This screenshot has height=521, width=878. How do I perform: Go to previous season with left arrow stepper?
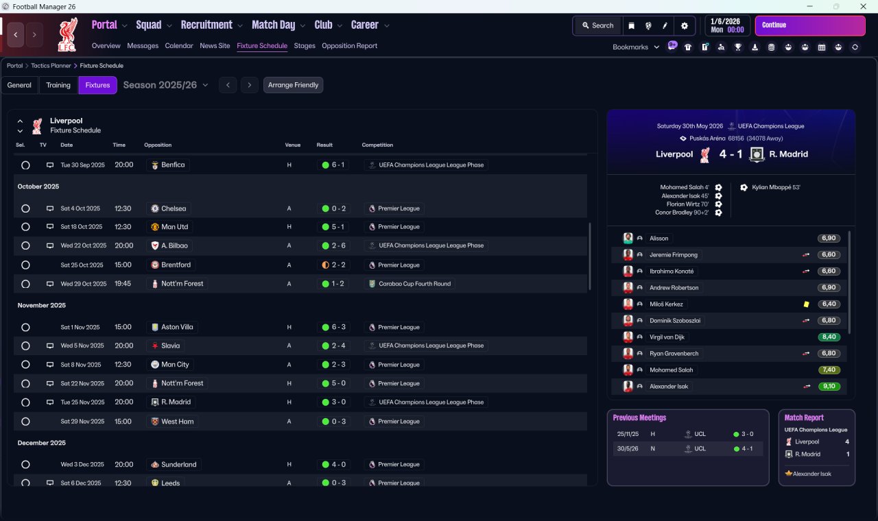[x=228, y=85]
